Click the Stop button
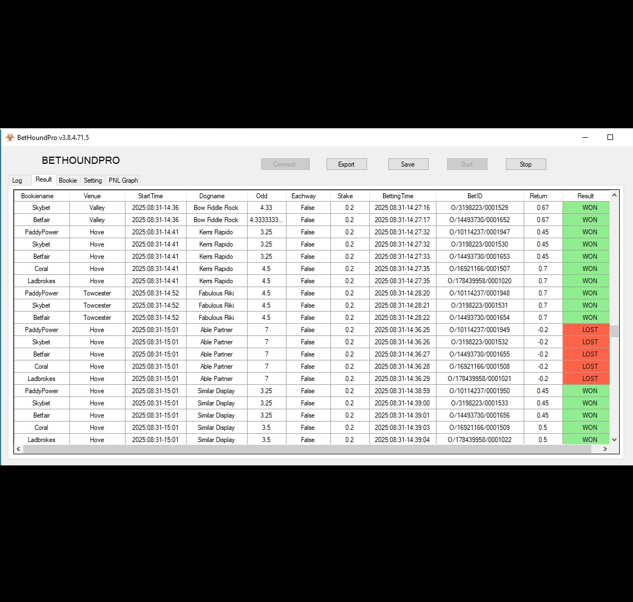The height and width of the screenshot is (602, 633). (525, 164)
